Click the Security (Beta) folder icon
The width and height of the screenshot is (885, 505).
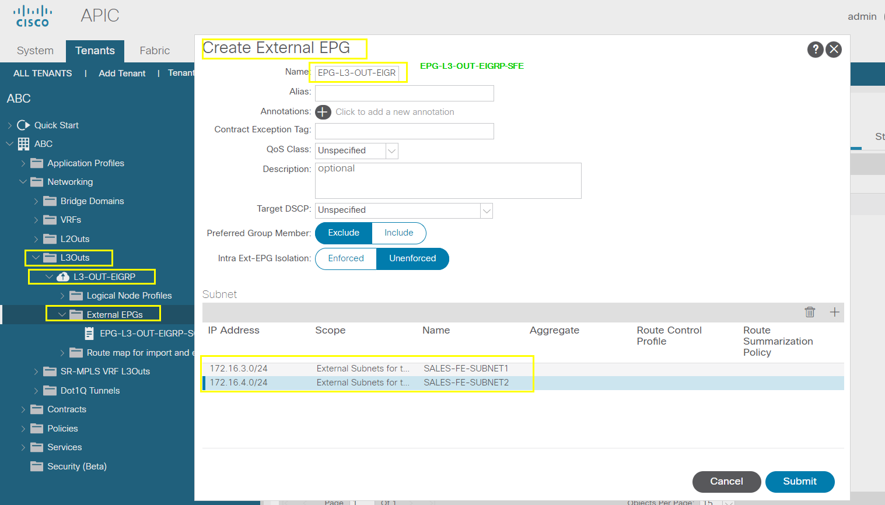tap(37, 466)
